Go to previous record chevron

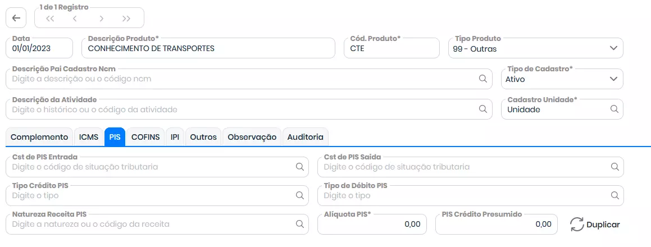(x=75, y=19)
